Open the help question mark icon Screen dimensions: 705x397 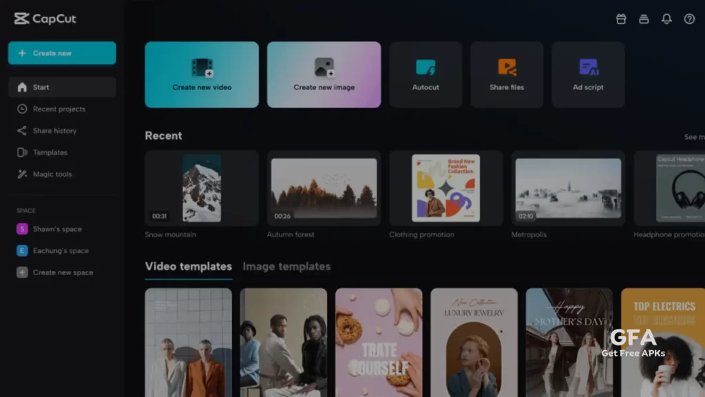[689, 19]
